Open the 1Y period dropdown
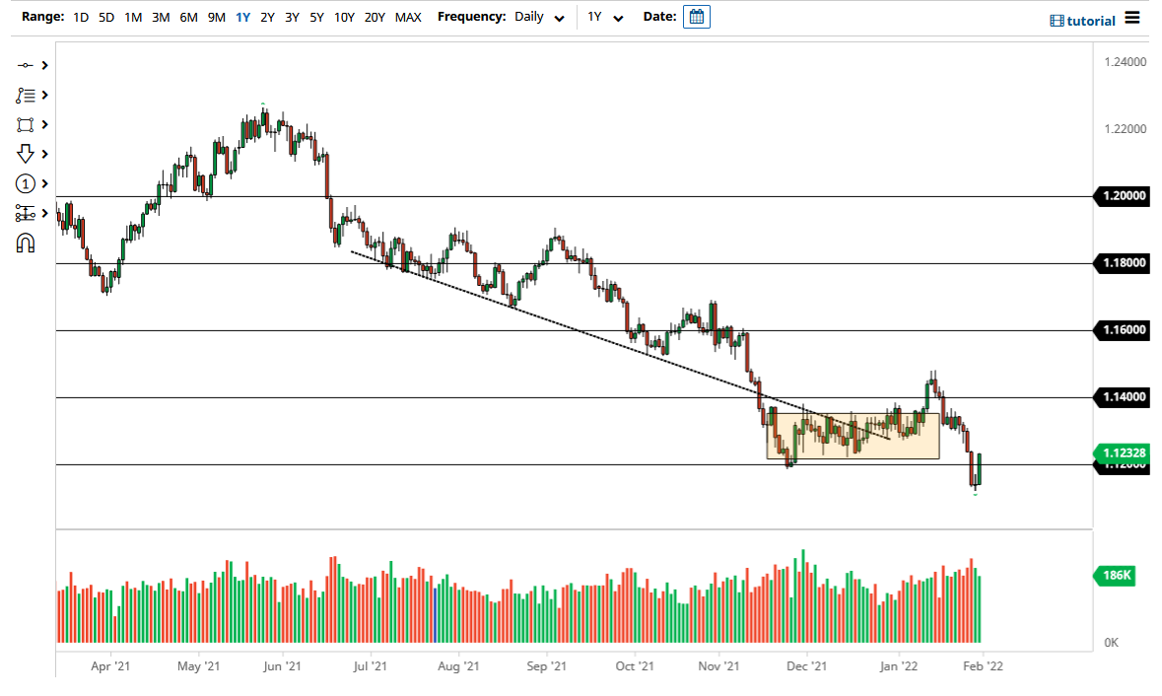Image resolution: width=1162 pixels, height=696 pixels. (604, 17)
